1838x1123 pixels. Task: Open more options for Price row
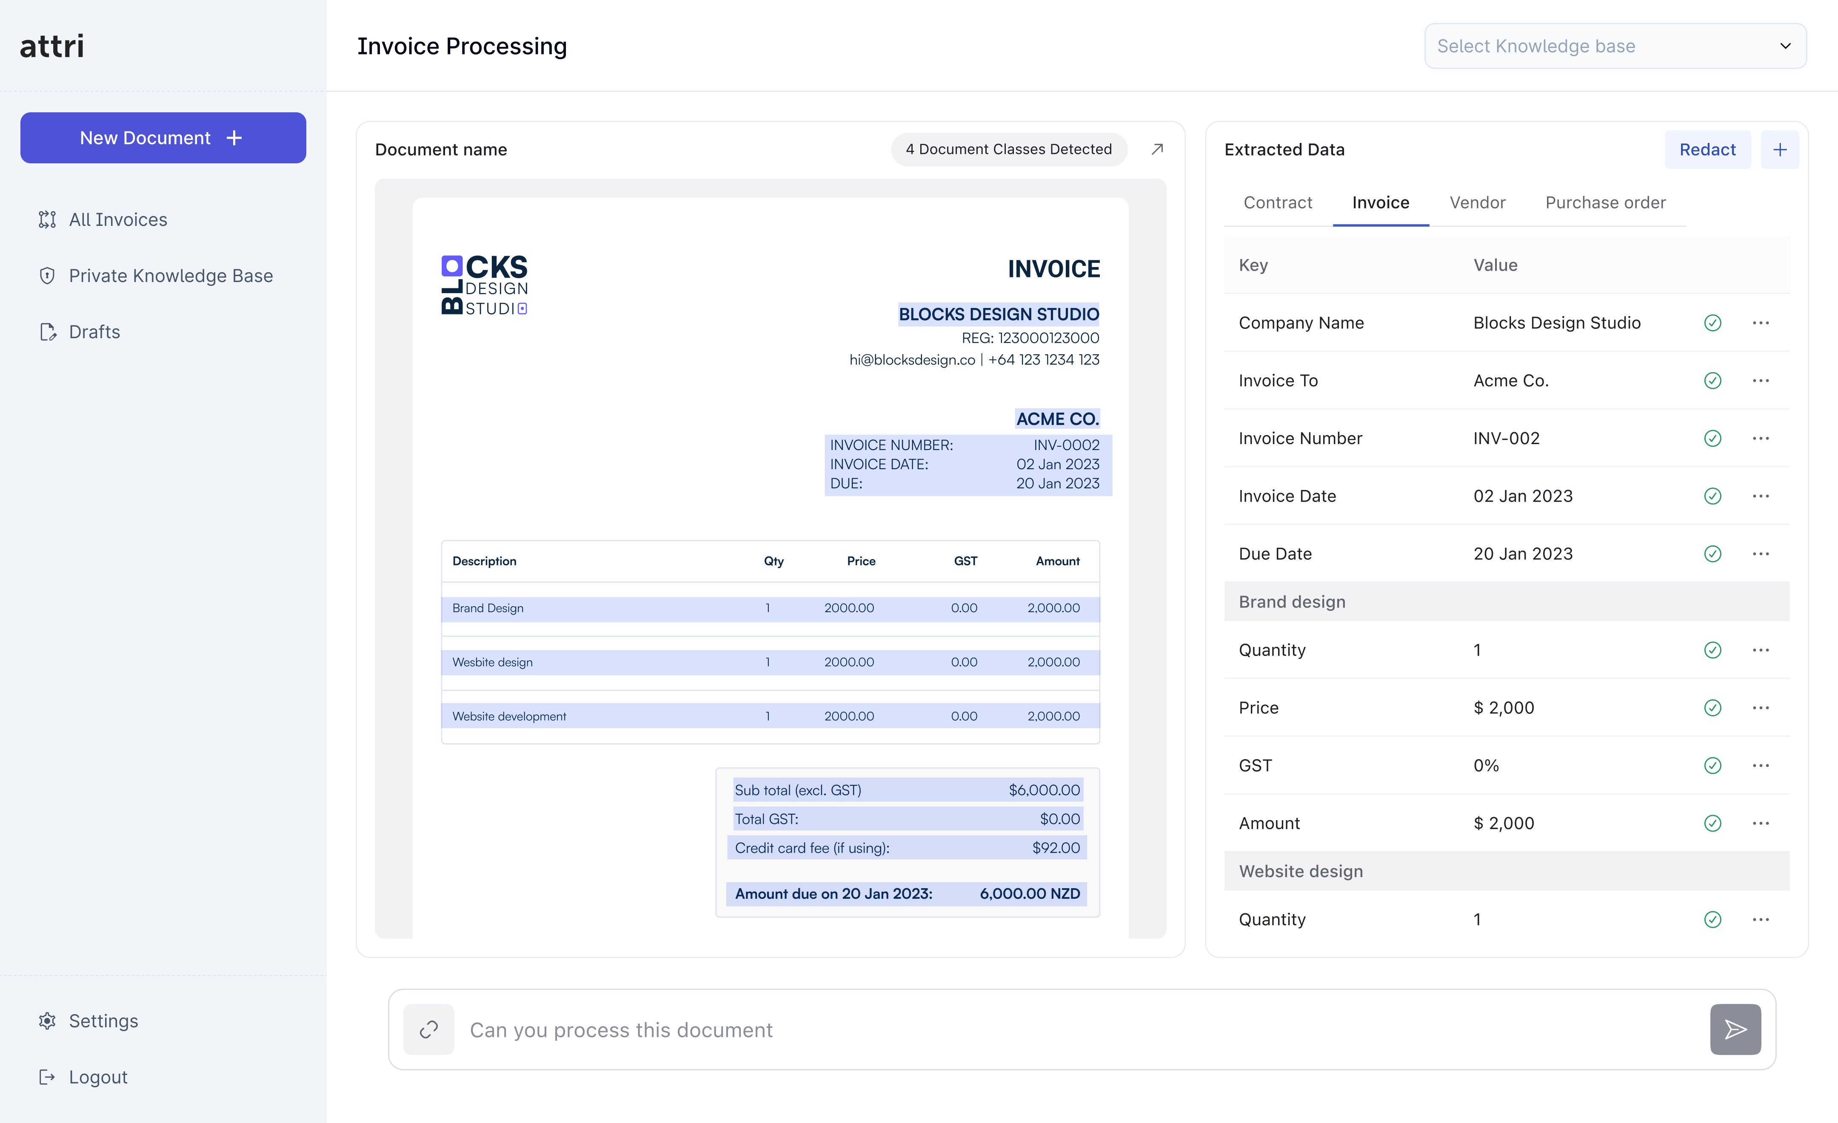click(1761, 708)
